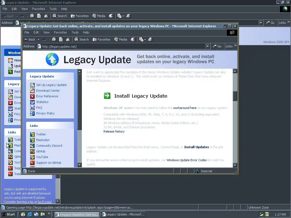
Task: Click Support on GitHub heart icon
Action: coord(32,163)
